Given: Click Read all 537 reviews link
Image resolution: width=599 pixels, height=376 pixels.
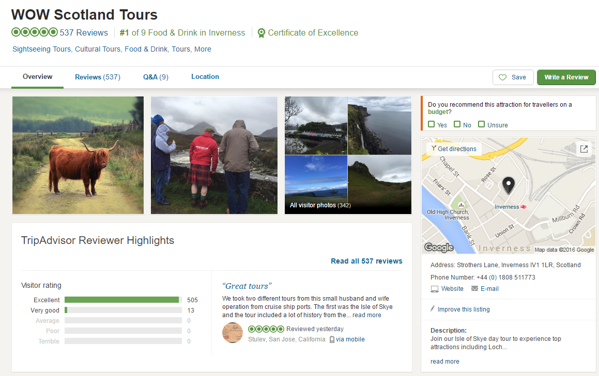Looking at the screenshot, I should pos(366,261).
